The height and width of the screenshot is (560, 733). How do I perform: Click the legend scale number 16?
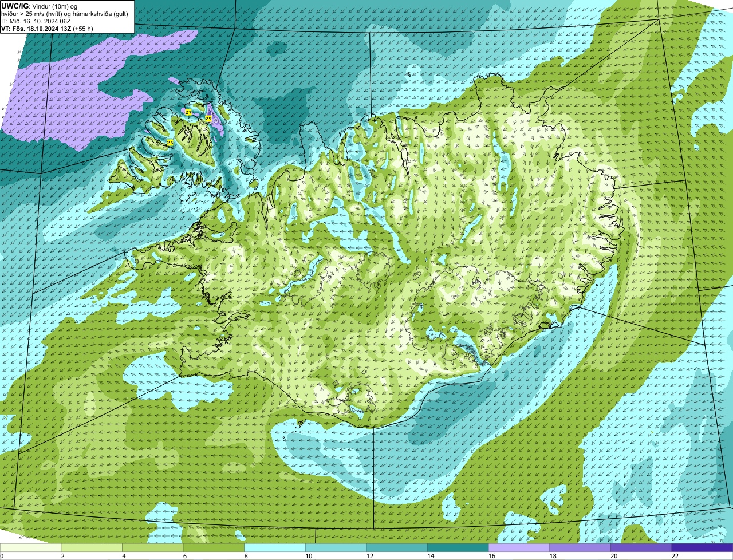492,556
